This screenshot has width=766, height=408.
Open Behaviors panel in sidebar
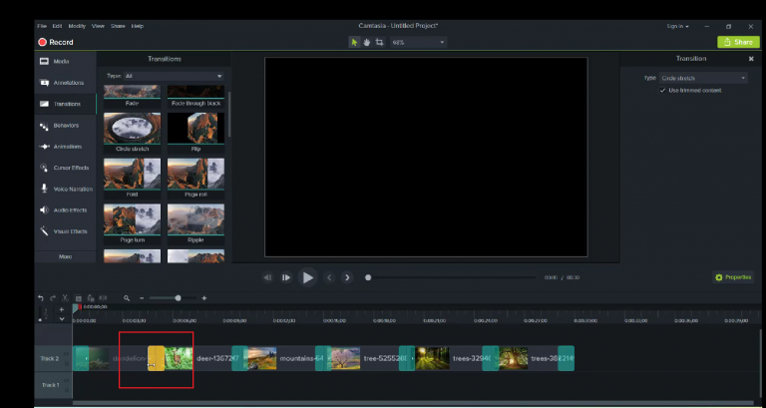pyautogui.click(x=66, y=126)
